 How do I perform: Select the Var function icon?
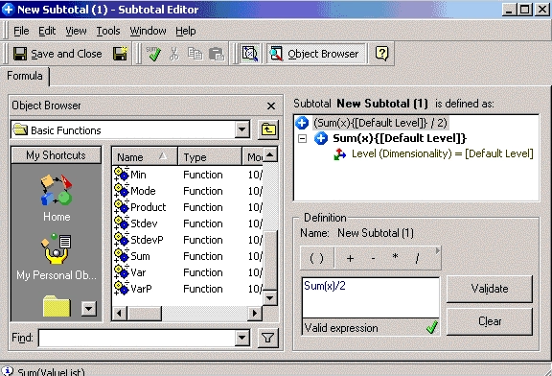click(122, 272)
